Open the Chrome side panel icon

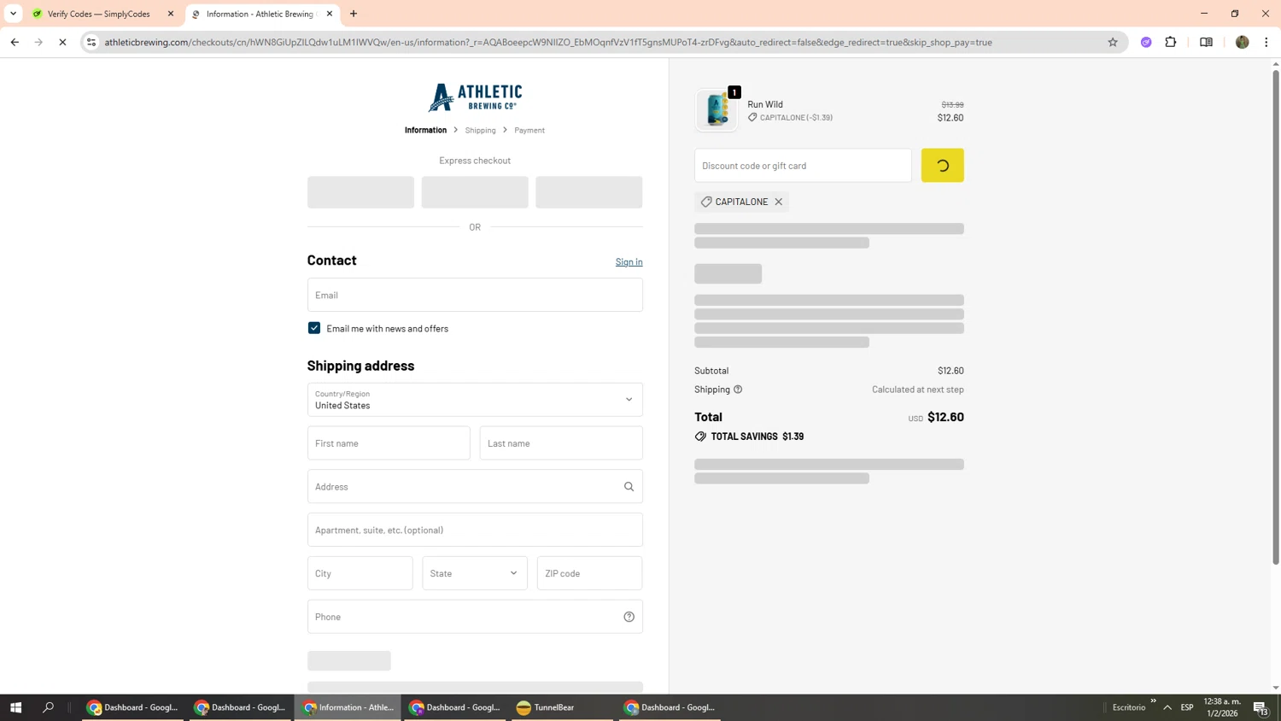pos(1206,42)
